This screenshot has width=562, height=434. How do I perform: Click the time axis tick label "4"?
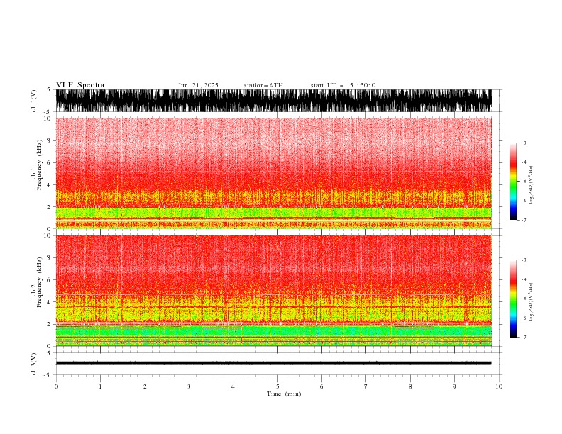233,386
